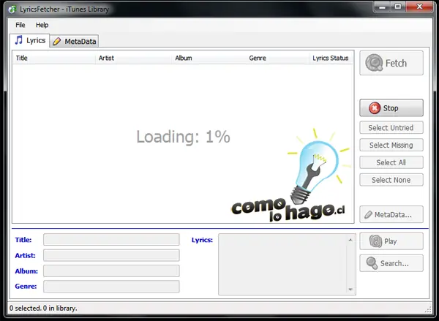This screenshot has height=321, width=439.
Task: Minimize the LyricsFetcher window
Action: [382, 7]
